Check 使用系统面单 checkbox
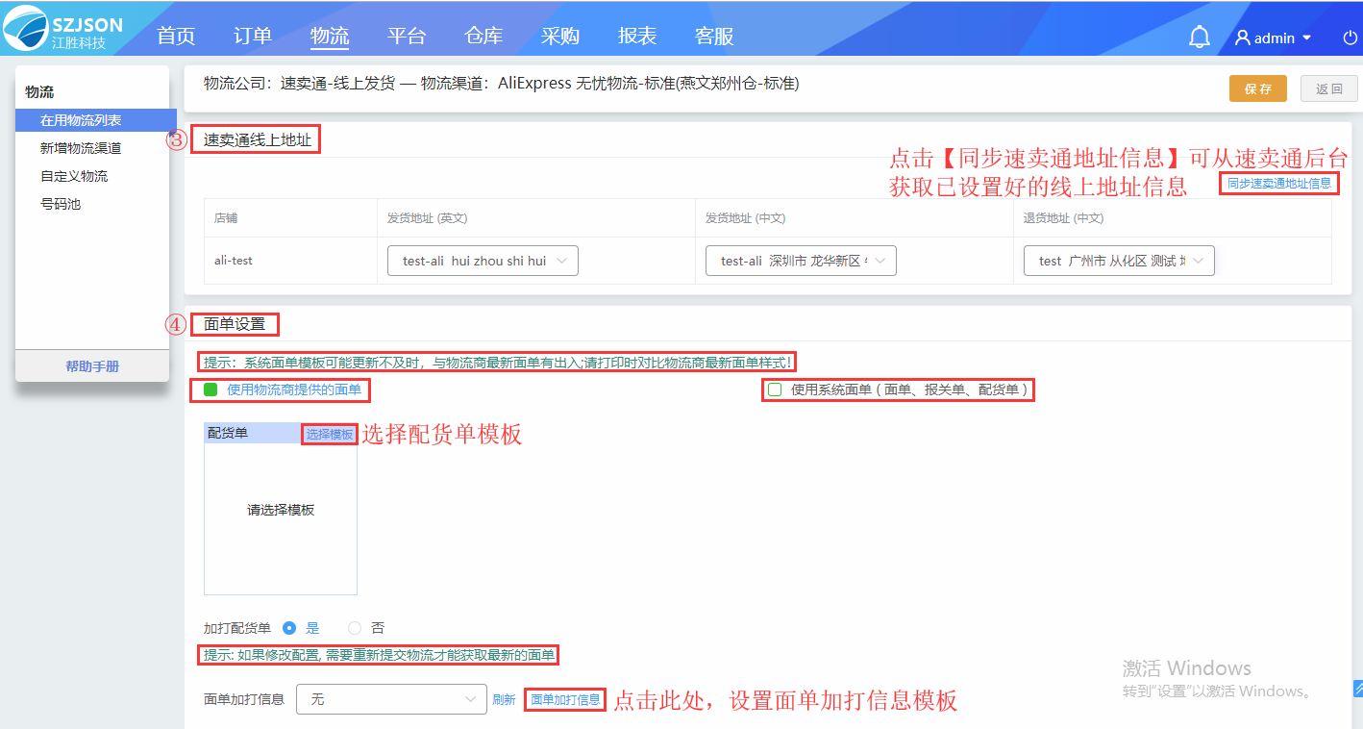The height and width of the screenshot is (729, 1363). pos(775,390)
